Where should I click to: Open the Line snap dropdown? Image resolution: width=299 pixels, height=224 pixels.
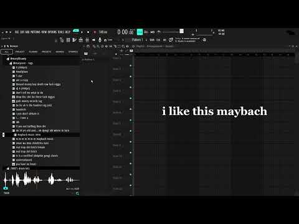[x=113, y=40]
